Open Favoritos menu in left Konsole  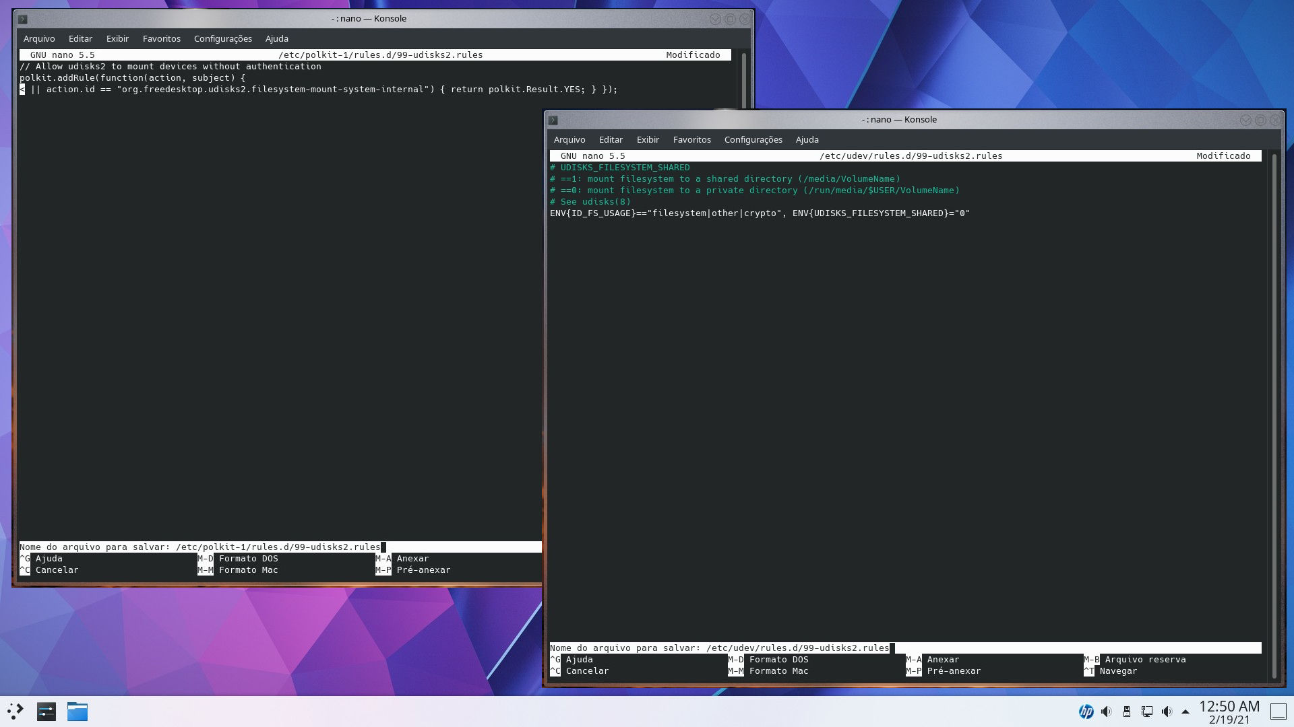point(161,38)
